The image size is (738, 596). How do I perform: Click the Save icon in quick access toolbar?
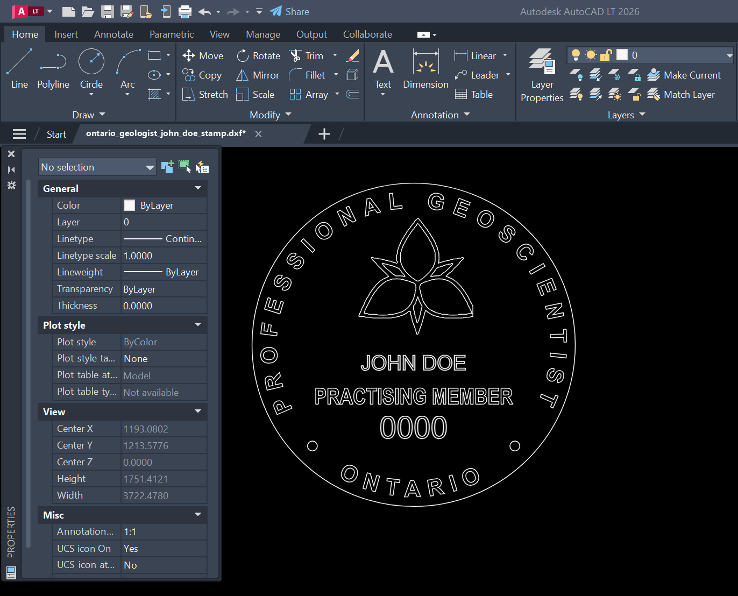[108, 11]
